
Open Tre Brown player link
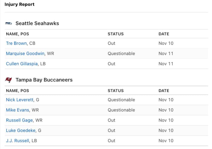point(16,43)
